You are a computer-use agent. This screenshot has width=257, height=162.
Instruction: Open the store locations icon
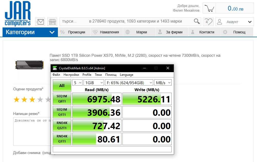pyautogui.click(x=52, y=22)
